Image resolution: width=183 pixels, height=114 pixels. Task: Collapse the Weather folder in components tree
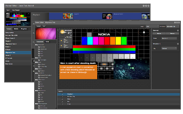click(x=36, y=69)
